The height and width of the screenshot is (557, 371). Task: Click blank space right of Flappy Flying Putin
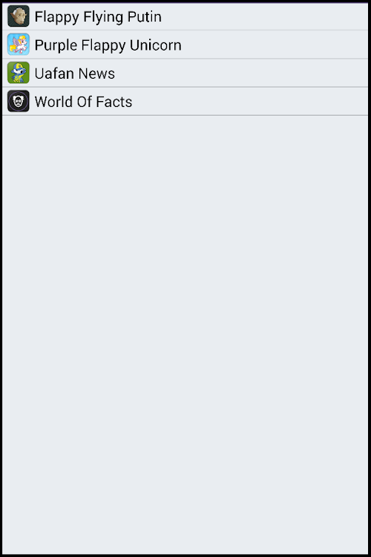(x=264, y=16)
